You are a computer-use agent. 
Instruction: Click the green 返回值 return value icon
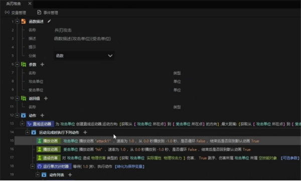click(x=24, y=98)
